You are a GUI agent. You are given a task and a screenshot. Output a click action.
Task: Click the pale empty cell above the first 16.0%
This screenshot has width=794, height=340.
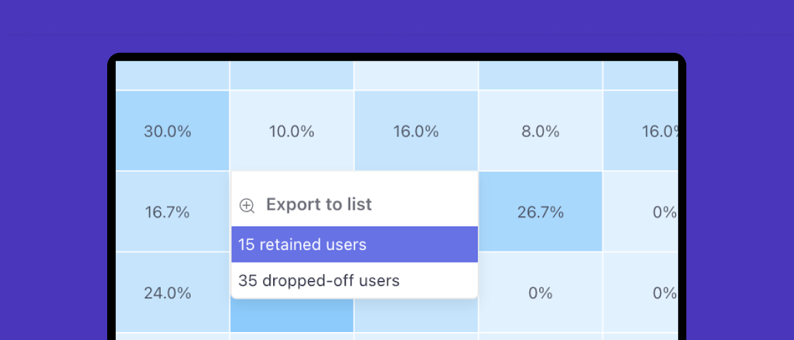(416, 75)
